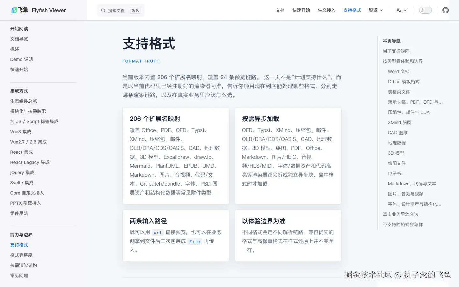Jump to 表格类文件 section

coord(399,92)
